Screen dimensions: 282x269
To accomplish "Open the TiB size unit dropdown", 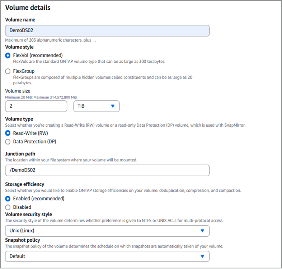I will click(x=96, y=106).
